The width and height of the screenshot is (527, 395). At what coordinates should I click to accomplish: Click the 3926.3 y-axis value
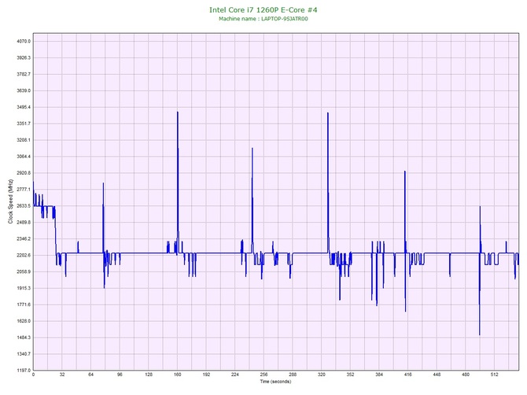click(24, 57)
